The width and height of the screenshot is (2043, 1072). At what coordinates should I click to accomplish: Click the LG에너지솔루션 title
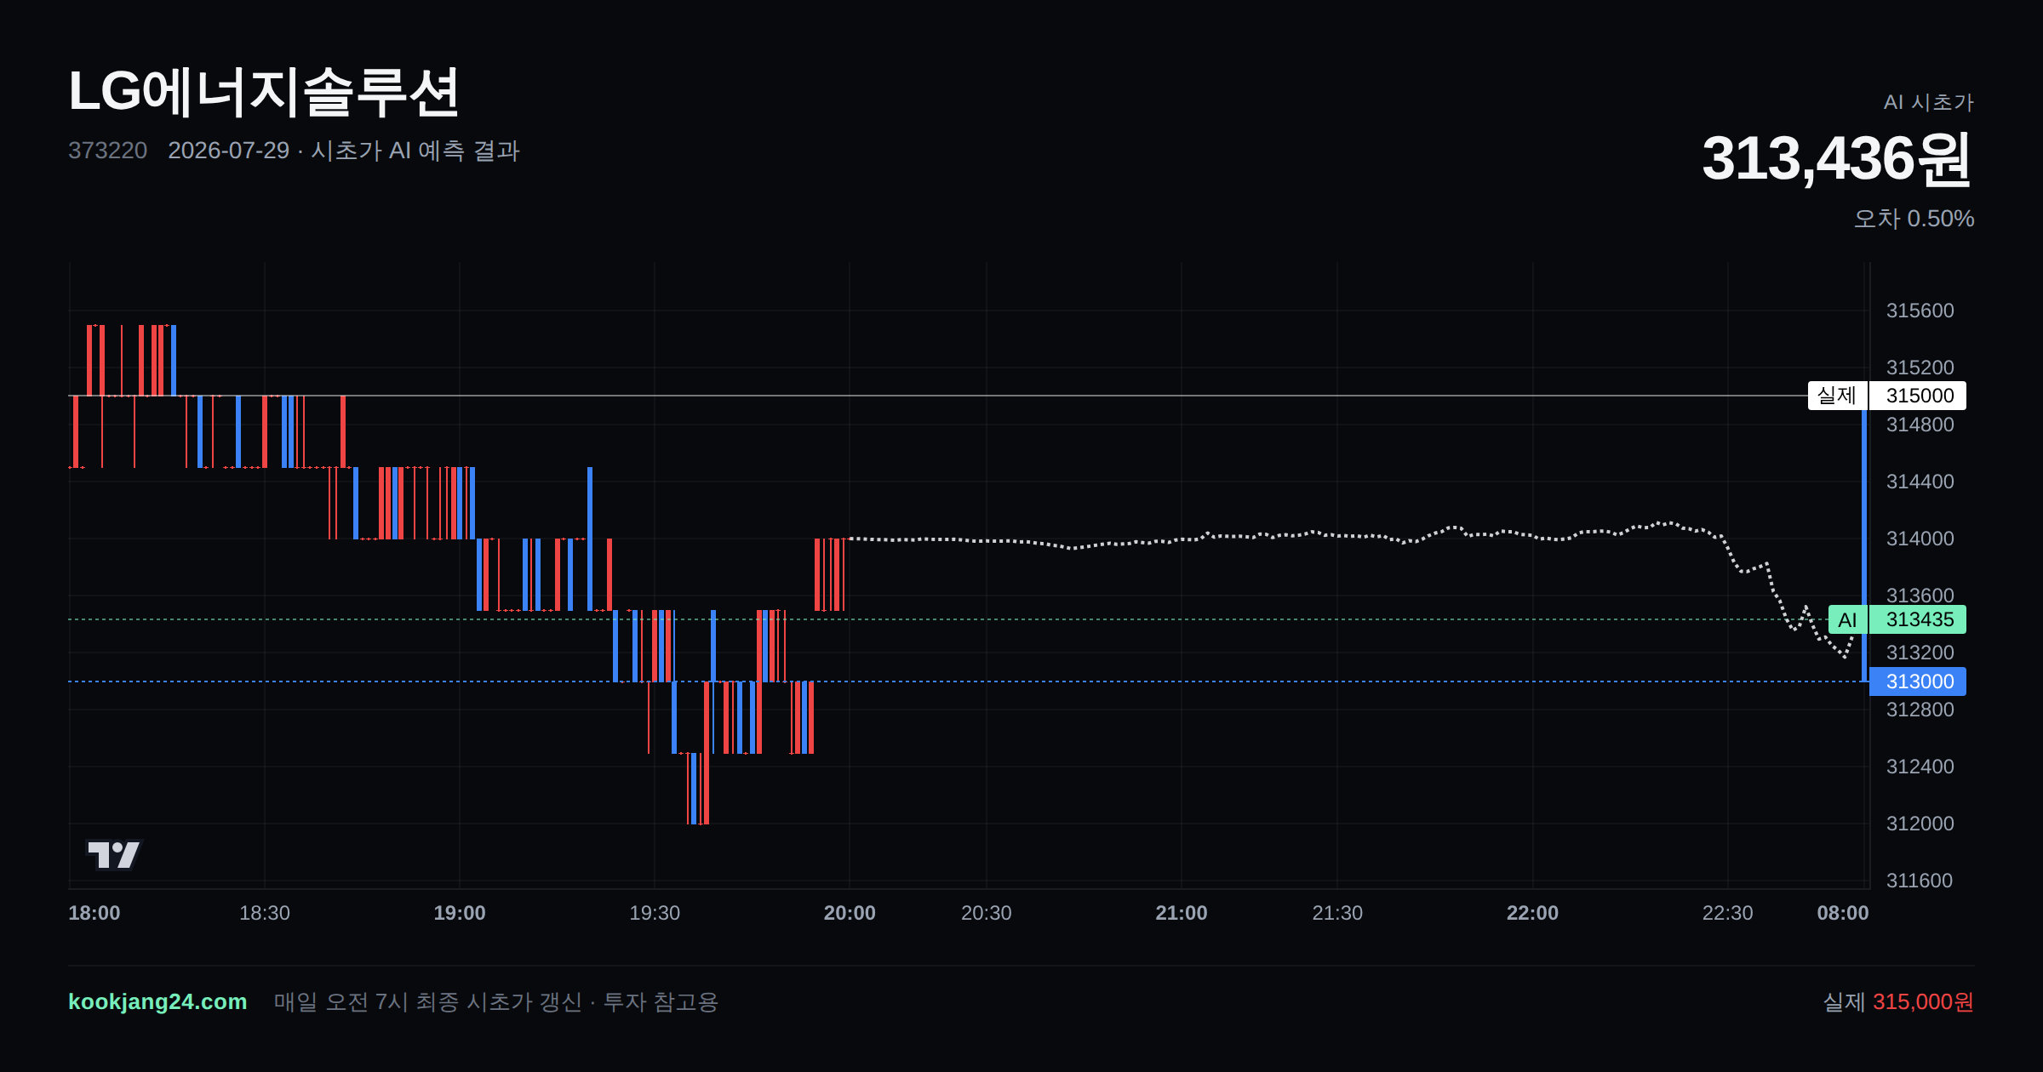click(264, 92)
